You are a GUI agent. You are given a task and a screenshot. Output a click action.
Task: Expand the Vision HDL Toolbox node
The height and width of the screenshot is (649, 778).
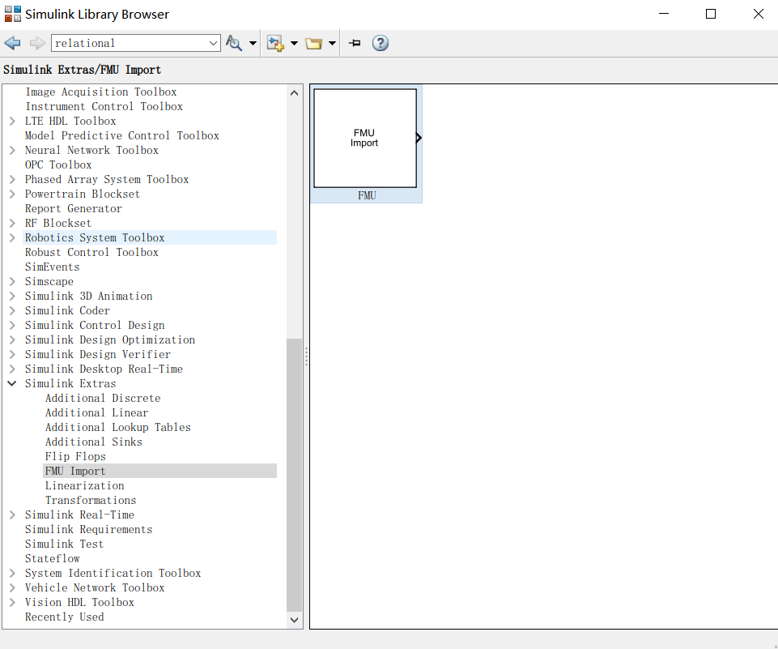tap(12, 602)
